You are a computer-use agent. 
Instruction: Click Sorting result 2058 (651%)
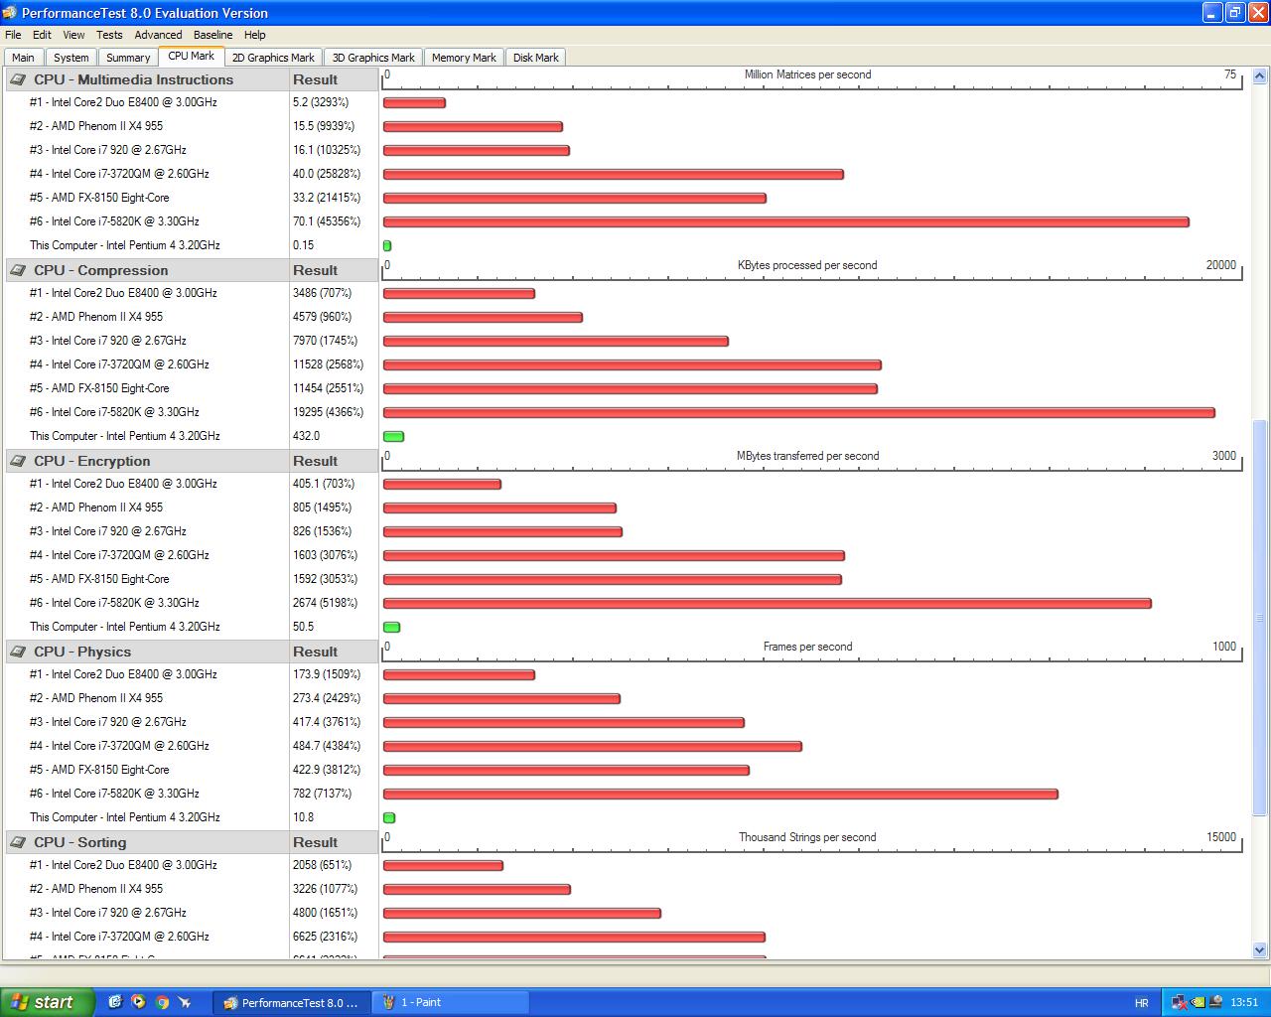coord(323,865)
